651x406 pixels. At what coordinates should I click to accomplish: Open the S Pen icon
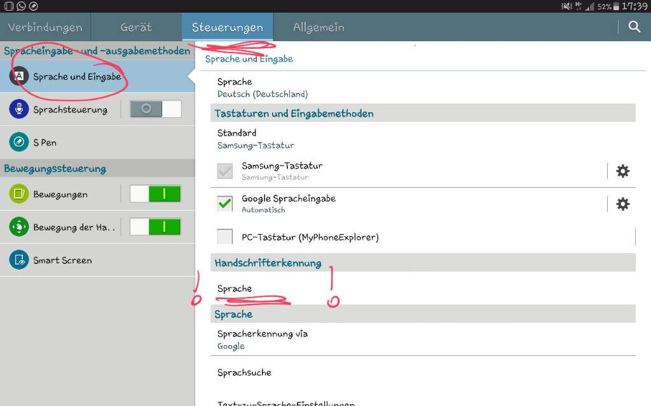[x=19, y=142]
